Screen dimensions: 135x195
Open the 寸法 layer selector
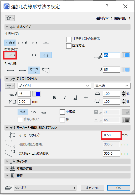click(45, 188)
